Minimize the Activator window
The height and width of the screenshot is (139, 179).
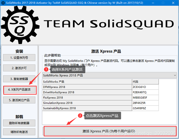click(153, 3)
